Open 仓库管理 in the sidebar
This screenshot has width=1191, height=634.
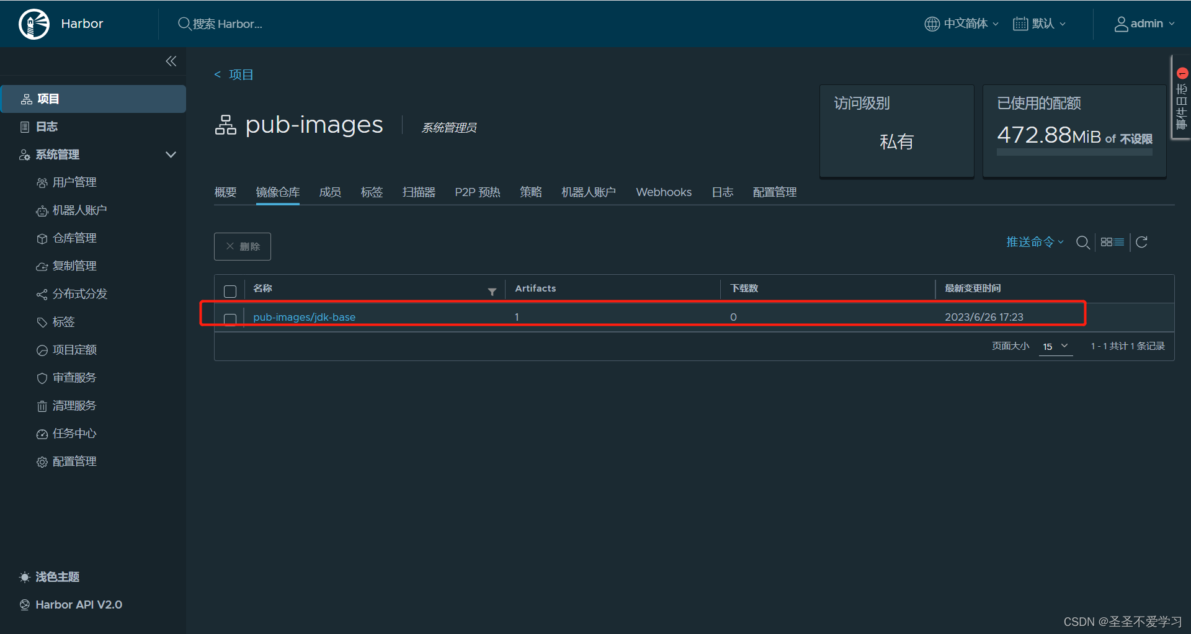(74, 238)
